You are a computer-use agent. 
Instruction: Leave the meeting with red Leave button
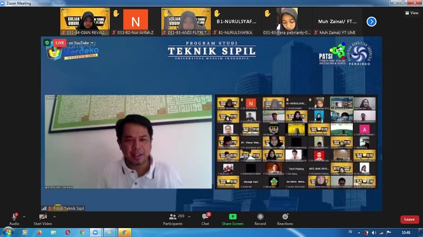click(409, 219)
